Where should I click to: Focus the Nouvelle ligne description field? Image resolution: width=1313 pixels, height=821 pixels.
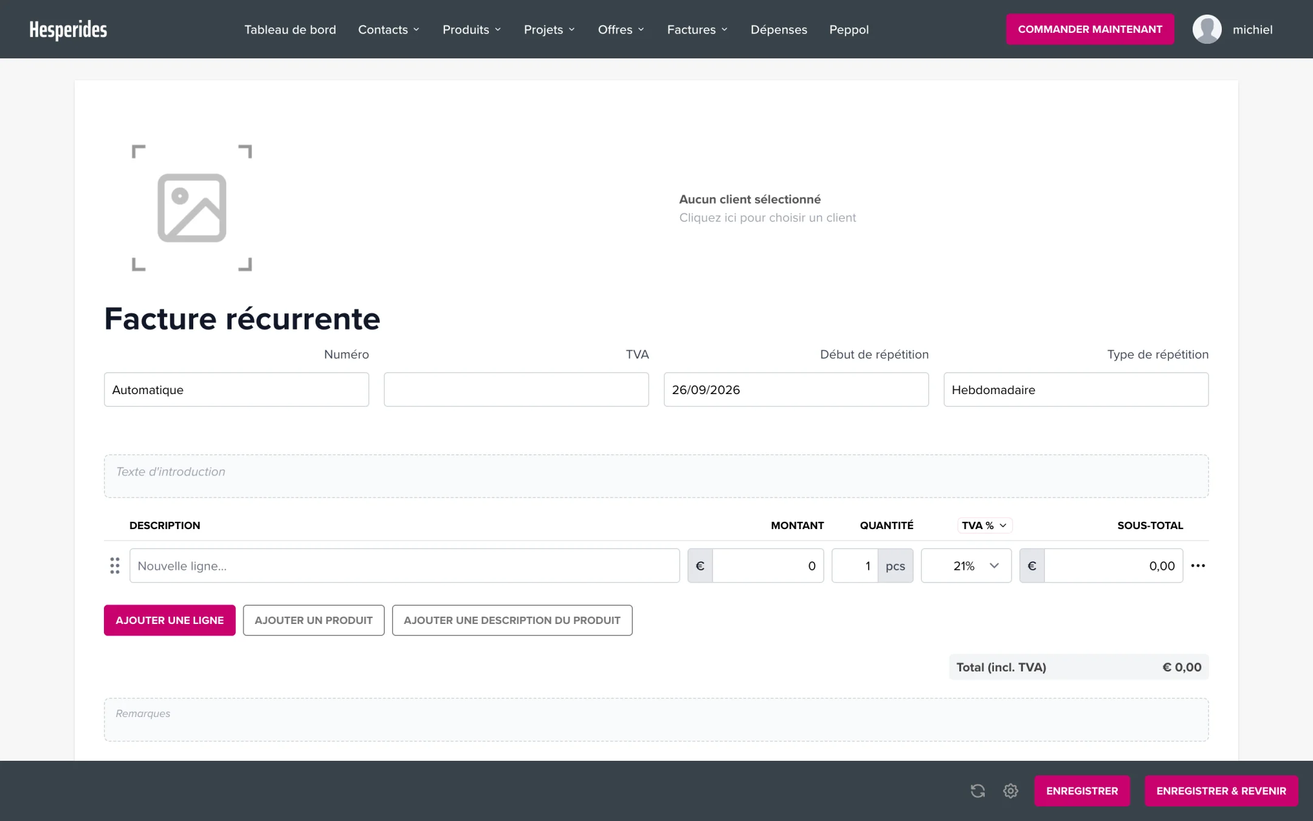pyautogui.click(x=404, y=566)
